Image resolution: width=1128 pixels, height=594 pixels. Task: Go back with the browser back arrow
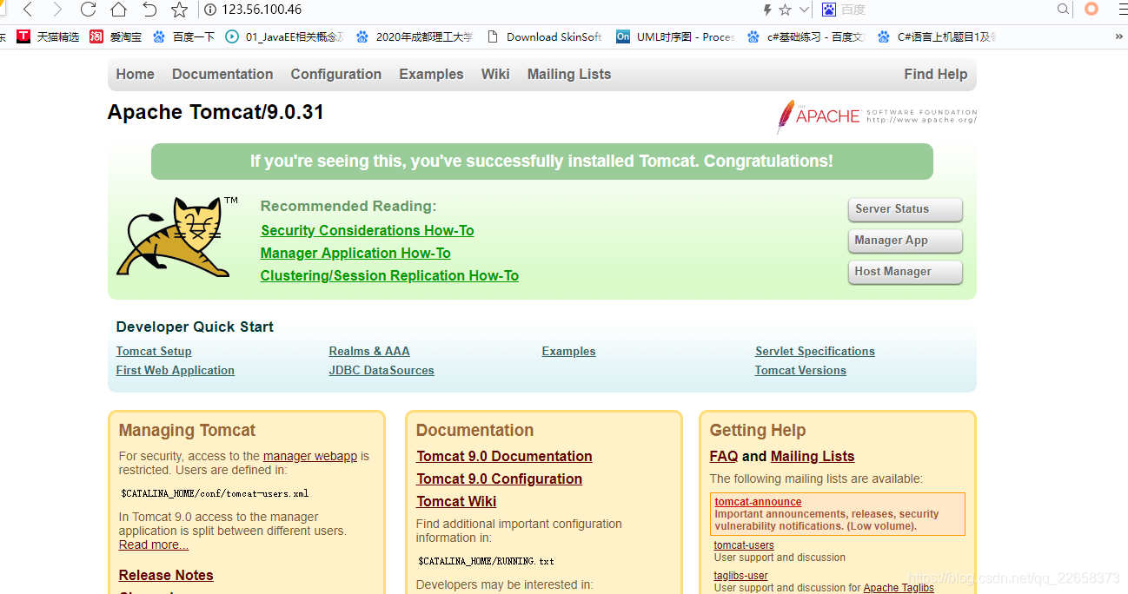[x=28, y=10]
